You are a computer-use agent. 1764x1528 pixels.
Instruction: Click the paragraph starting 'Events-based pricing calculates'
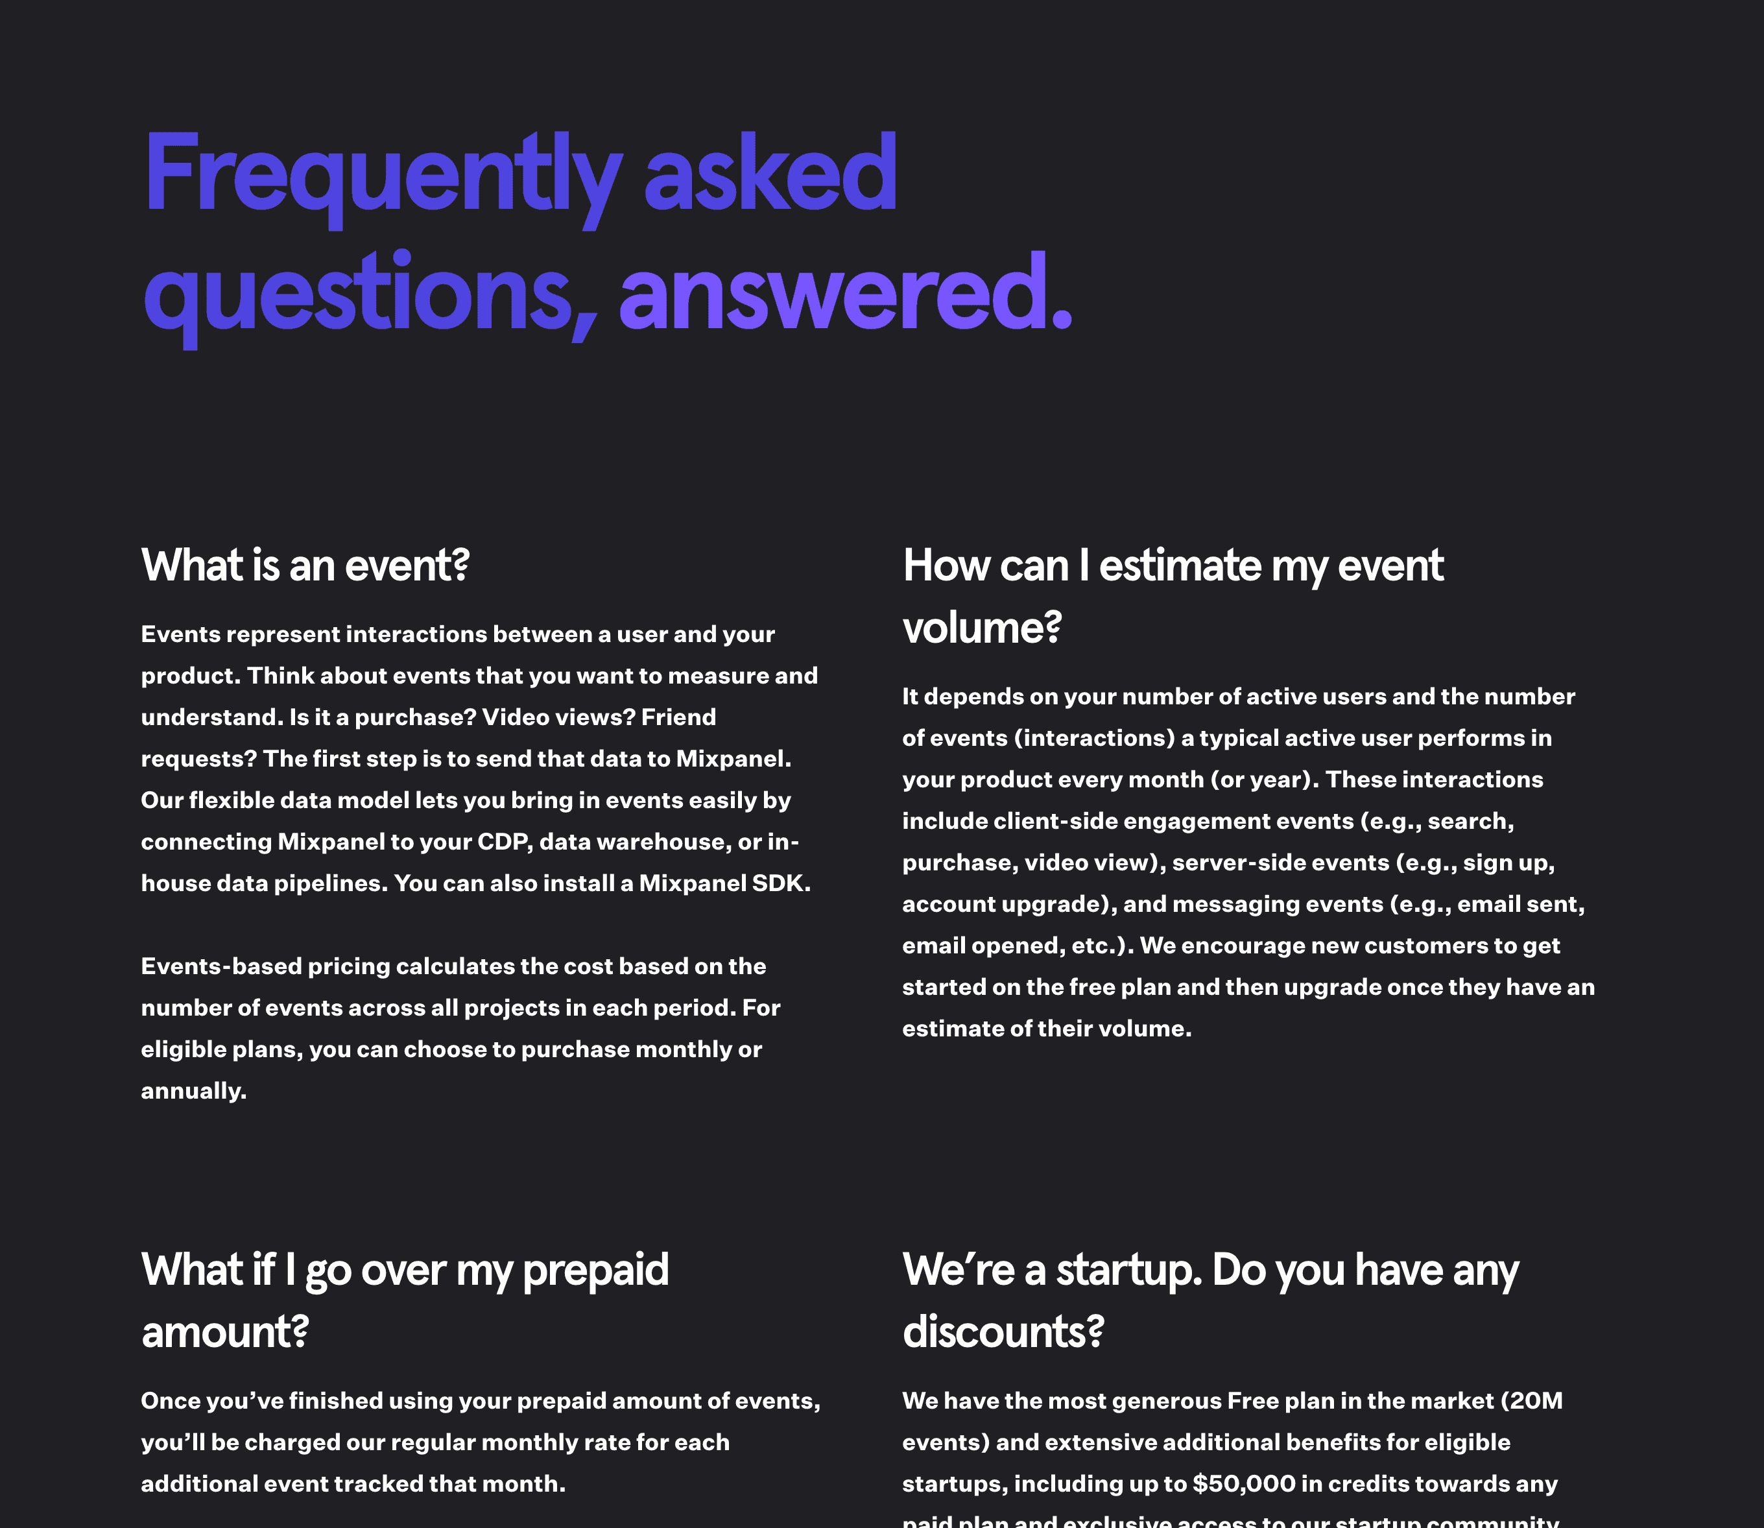coord(460,1029)
